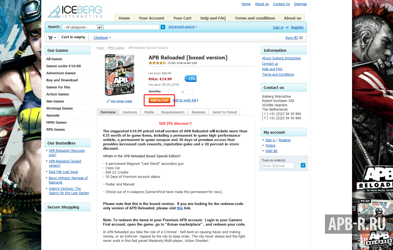Open RPG Games category
Image resolution: width=393 pixels, height=250 pixels.
tap(56, 130)
